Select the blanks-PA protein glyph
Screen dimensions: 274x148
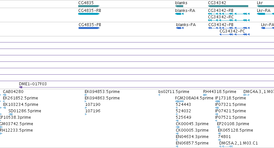coord(180,28)
